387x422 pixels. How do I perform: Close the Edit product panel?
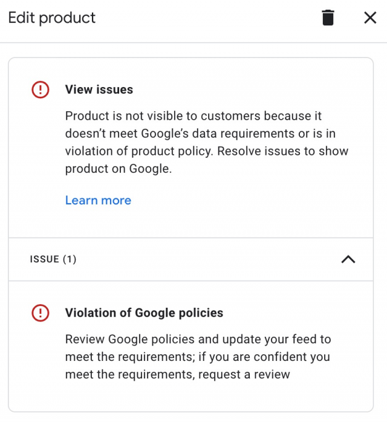click(x=370, y=18)
